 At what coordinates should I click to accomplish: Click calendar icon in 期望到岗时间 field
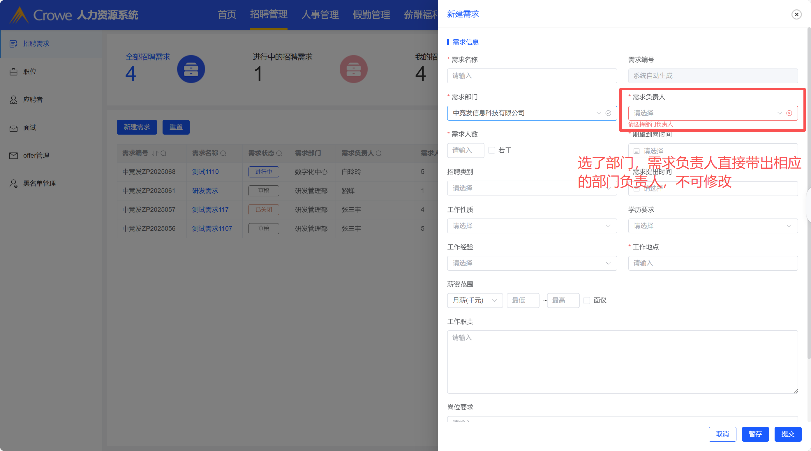(x=636, y=151)
